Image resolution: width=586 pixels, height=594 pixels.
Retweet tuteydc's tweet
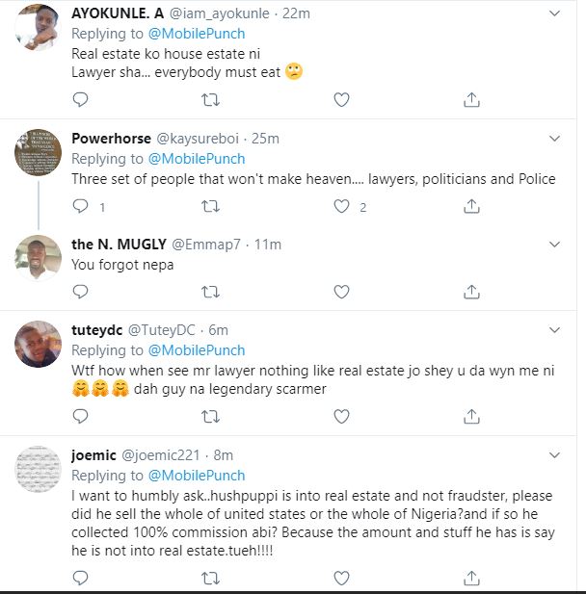(x=210, y=417)
